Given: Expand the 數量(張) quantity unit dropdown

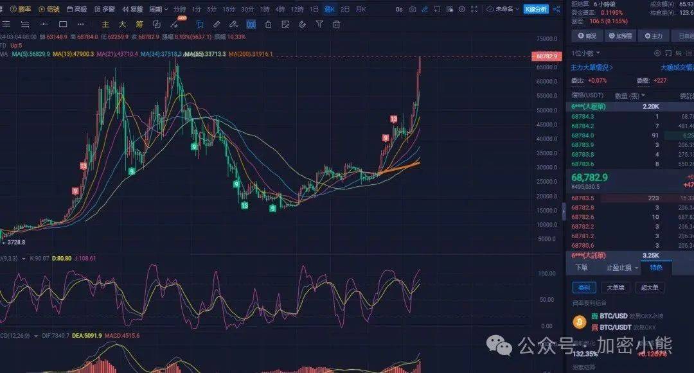Looking at the screenshot, I should 630,96.
